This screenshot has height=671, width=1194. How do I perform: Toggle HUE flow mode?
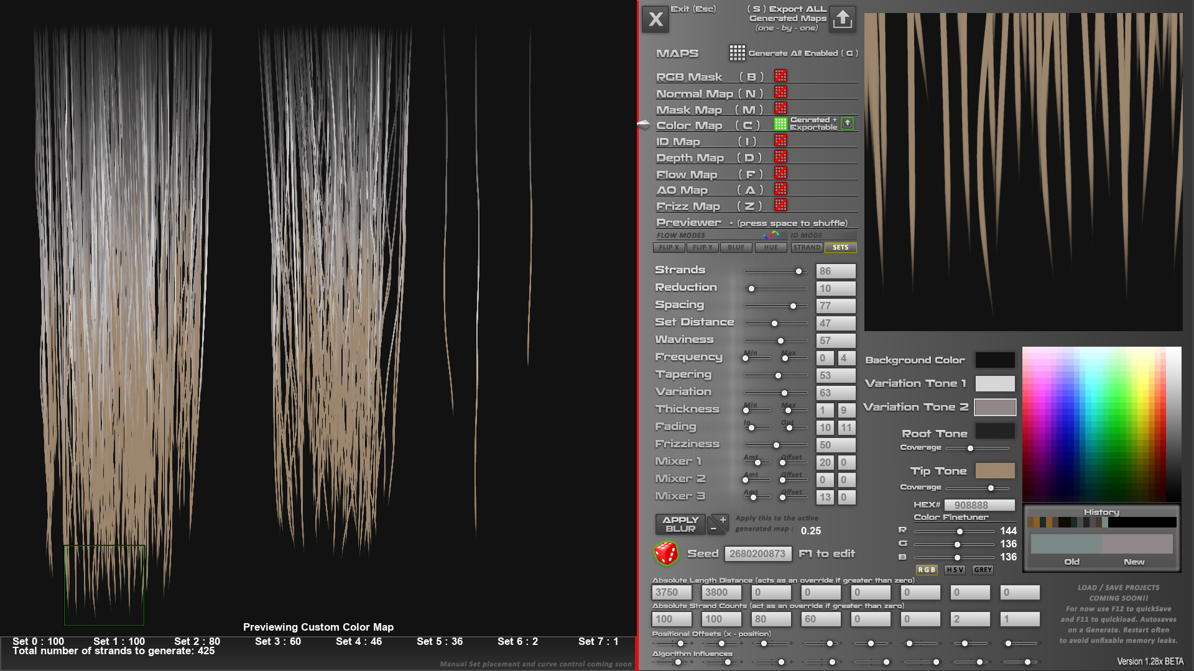[771, 247]
